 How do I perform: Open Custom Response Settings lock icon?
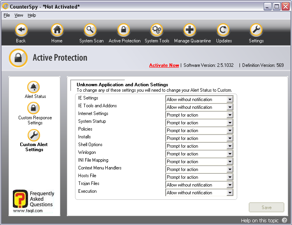coord(34,108)
